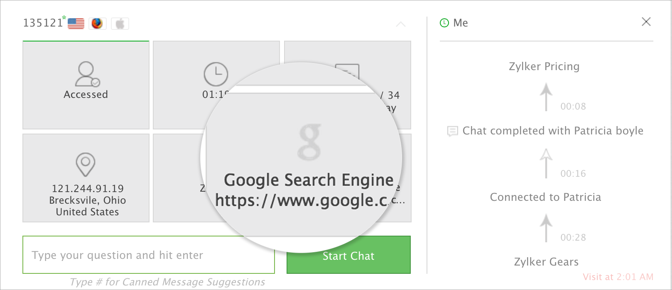The width and height of the screenshot is (672, 290).
Task: Click the green clock icon beside Me
Action: pos(444,23)
